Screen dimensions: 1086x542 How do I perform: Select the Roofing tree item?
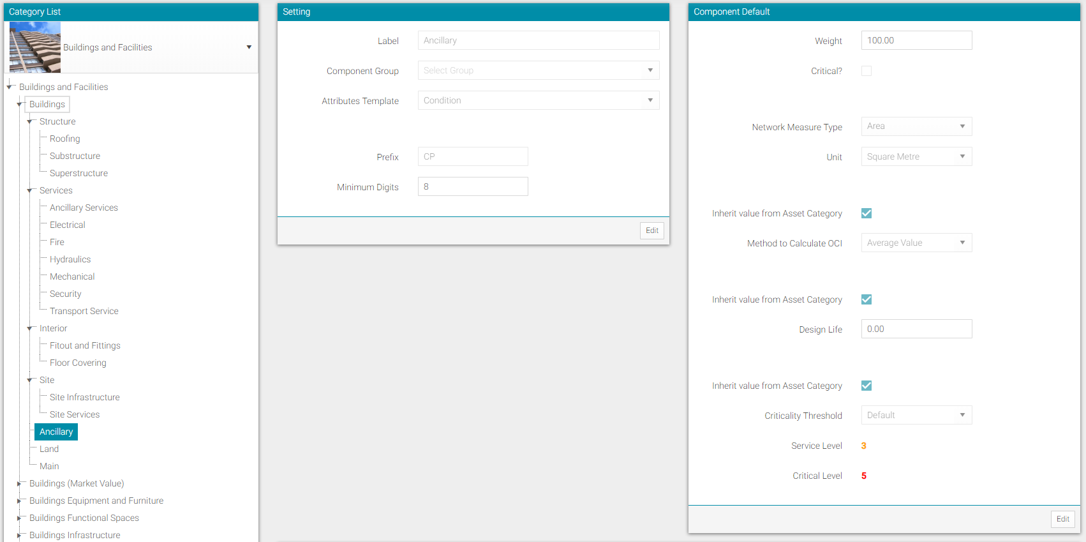[65, 139]
